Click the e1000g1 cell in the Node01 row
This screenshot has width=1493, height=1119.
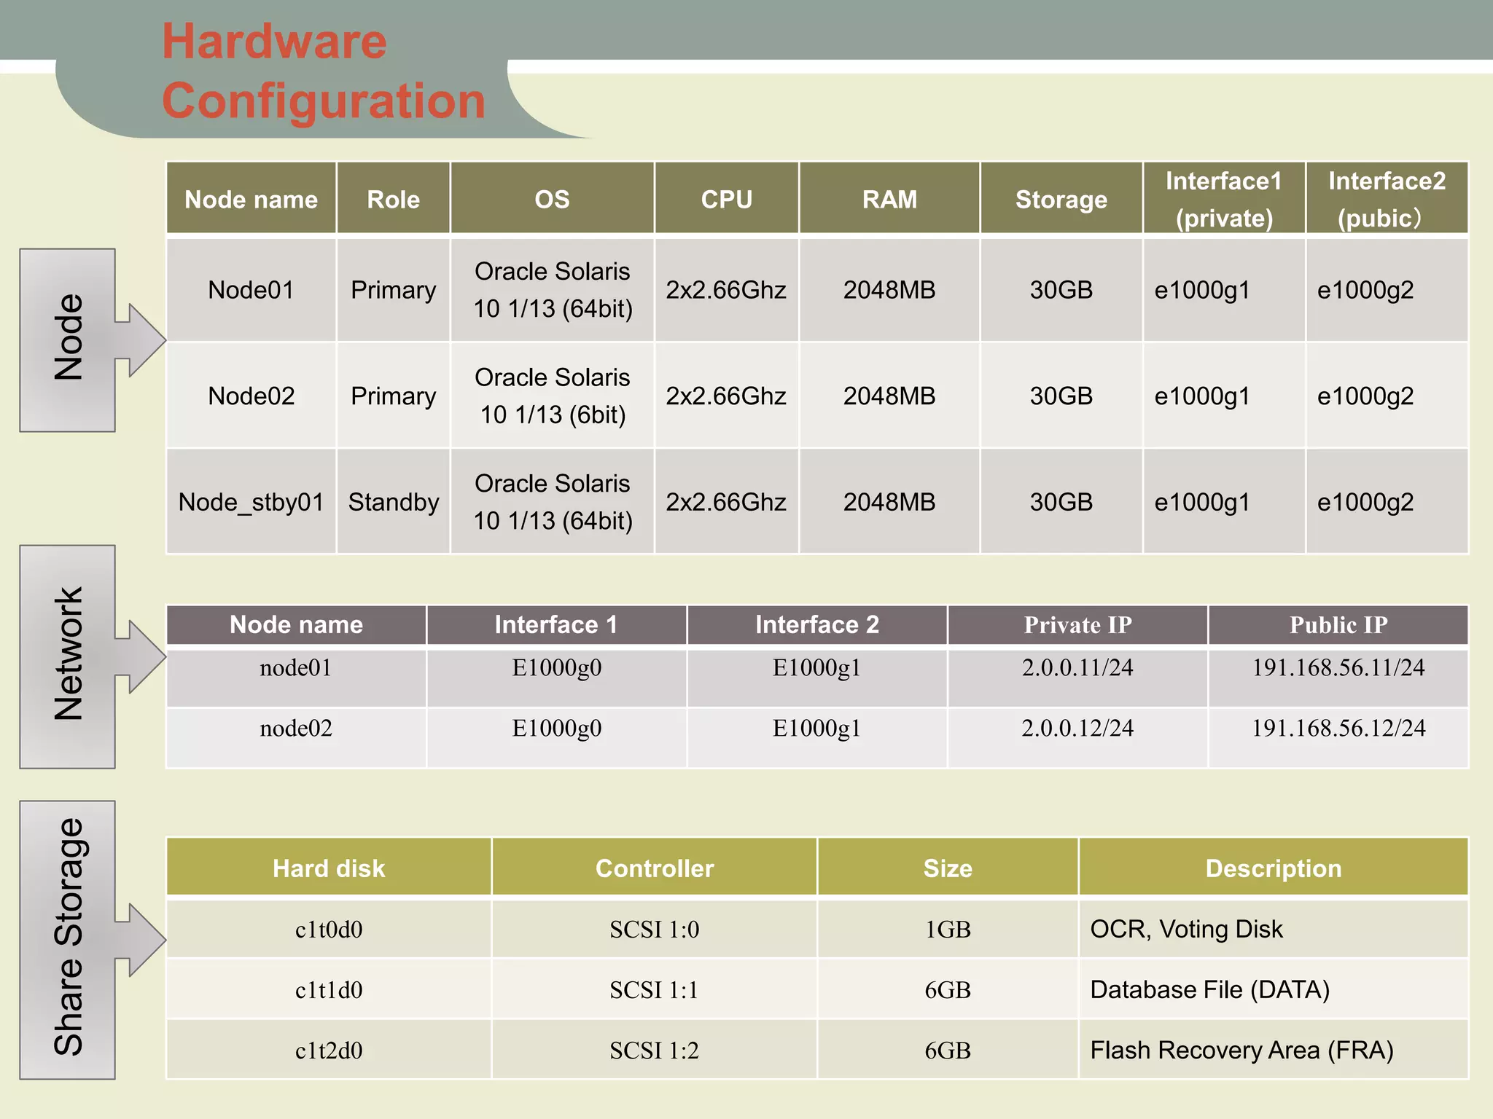(1224, 290)
